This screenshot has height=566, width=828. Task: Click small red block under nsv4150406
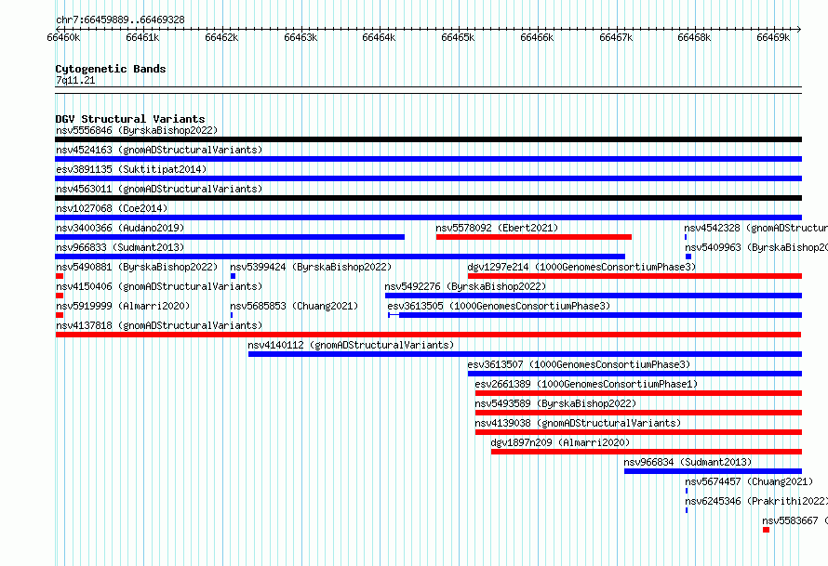click(x=60, y=296)
